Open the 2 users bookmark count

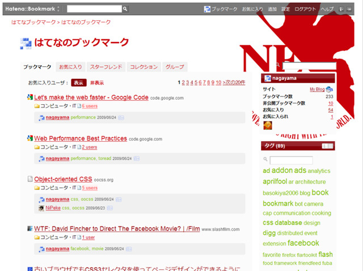click(90, 147)
